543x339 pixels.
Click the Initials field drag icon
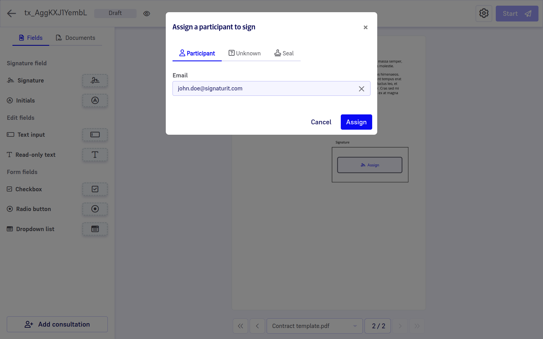(95, 101)
